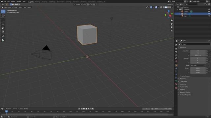
Task: Select the Scale tool
Action: (3, 28)
